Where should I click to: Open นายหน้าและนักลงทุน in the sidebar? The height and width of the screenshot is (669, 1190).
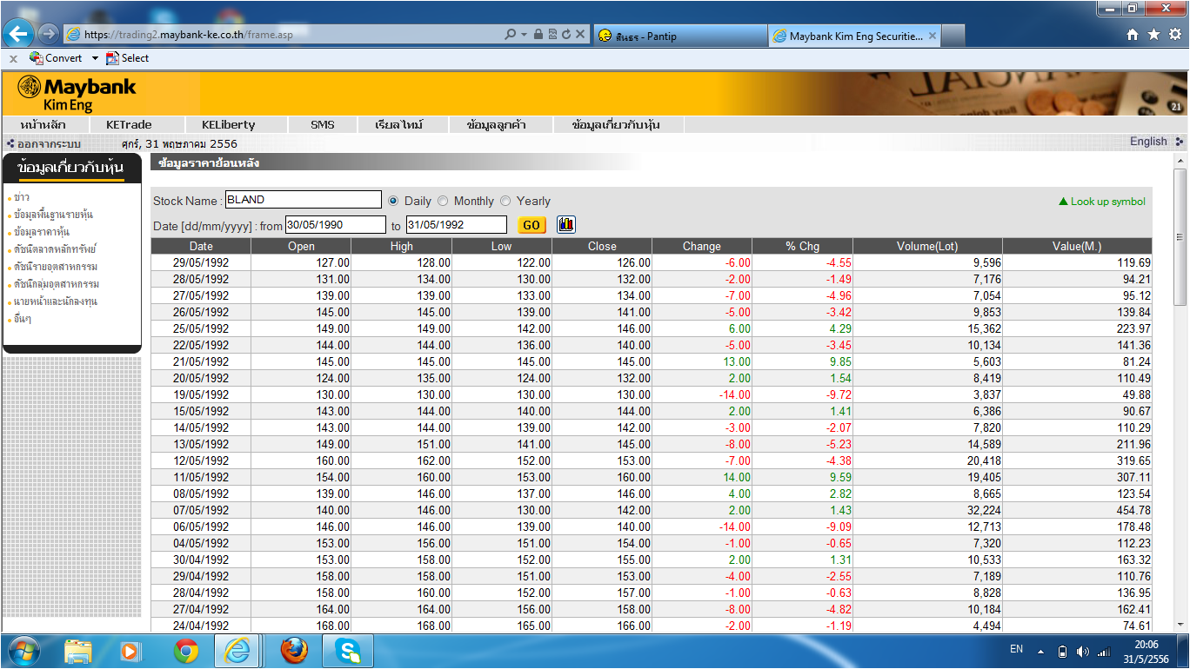[x=56, y=301]
